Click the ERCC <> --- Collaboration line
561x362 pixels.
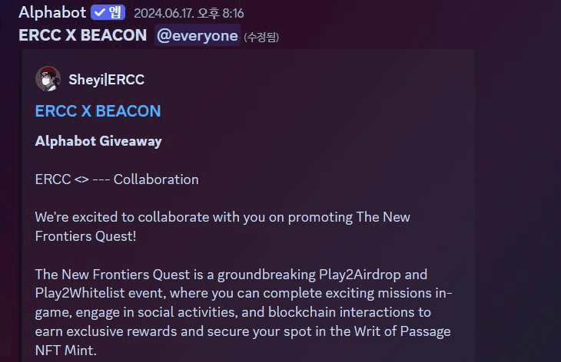point(117,179)
